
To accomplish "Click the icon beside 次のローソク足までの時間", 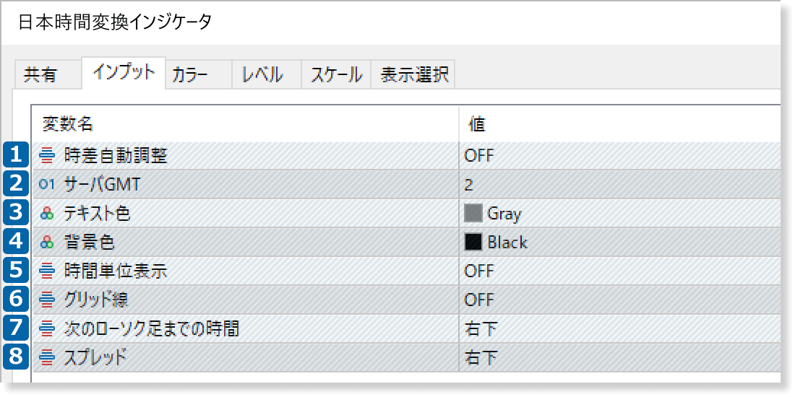I will (x=48, y=329).
